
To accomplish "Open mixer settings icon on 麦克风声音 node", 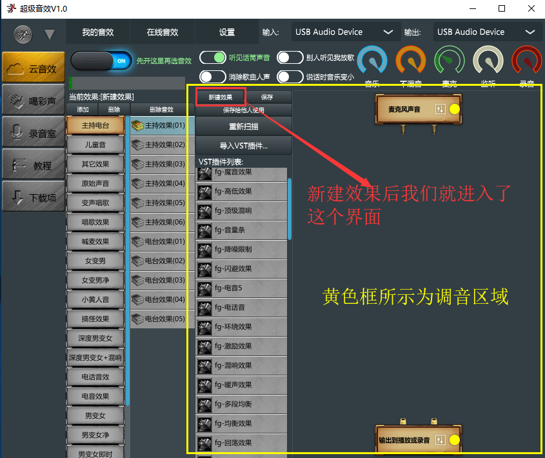I will (440, 109).
